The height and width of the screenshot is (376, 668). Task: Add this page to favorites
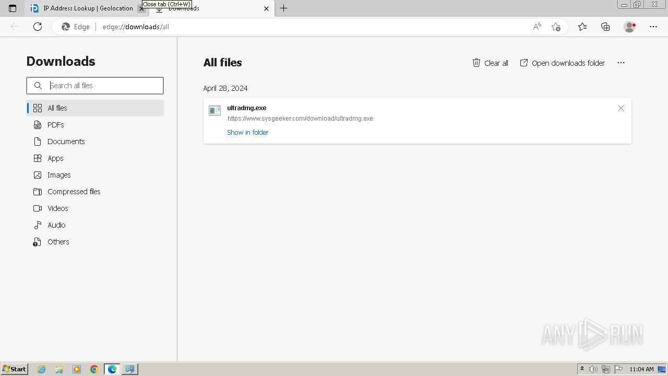click(556, 27)
